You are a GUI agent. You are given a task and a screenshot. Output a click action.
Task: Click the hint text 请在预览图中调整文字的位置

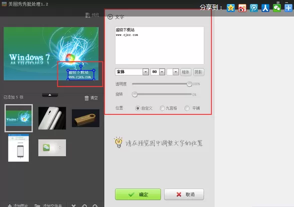coord(164,143)
